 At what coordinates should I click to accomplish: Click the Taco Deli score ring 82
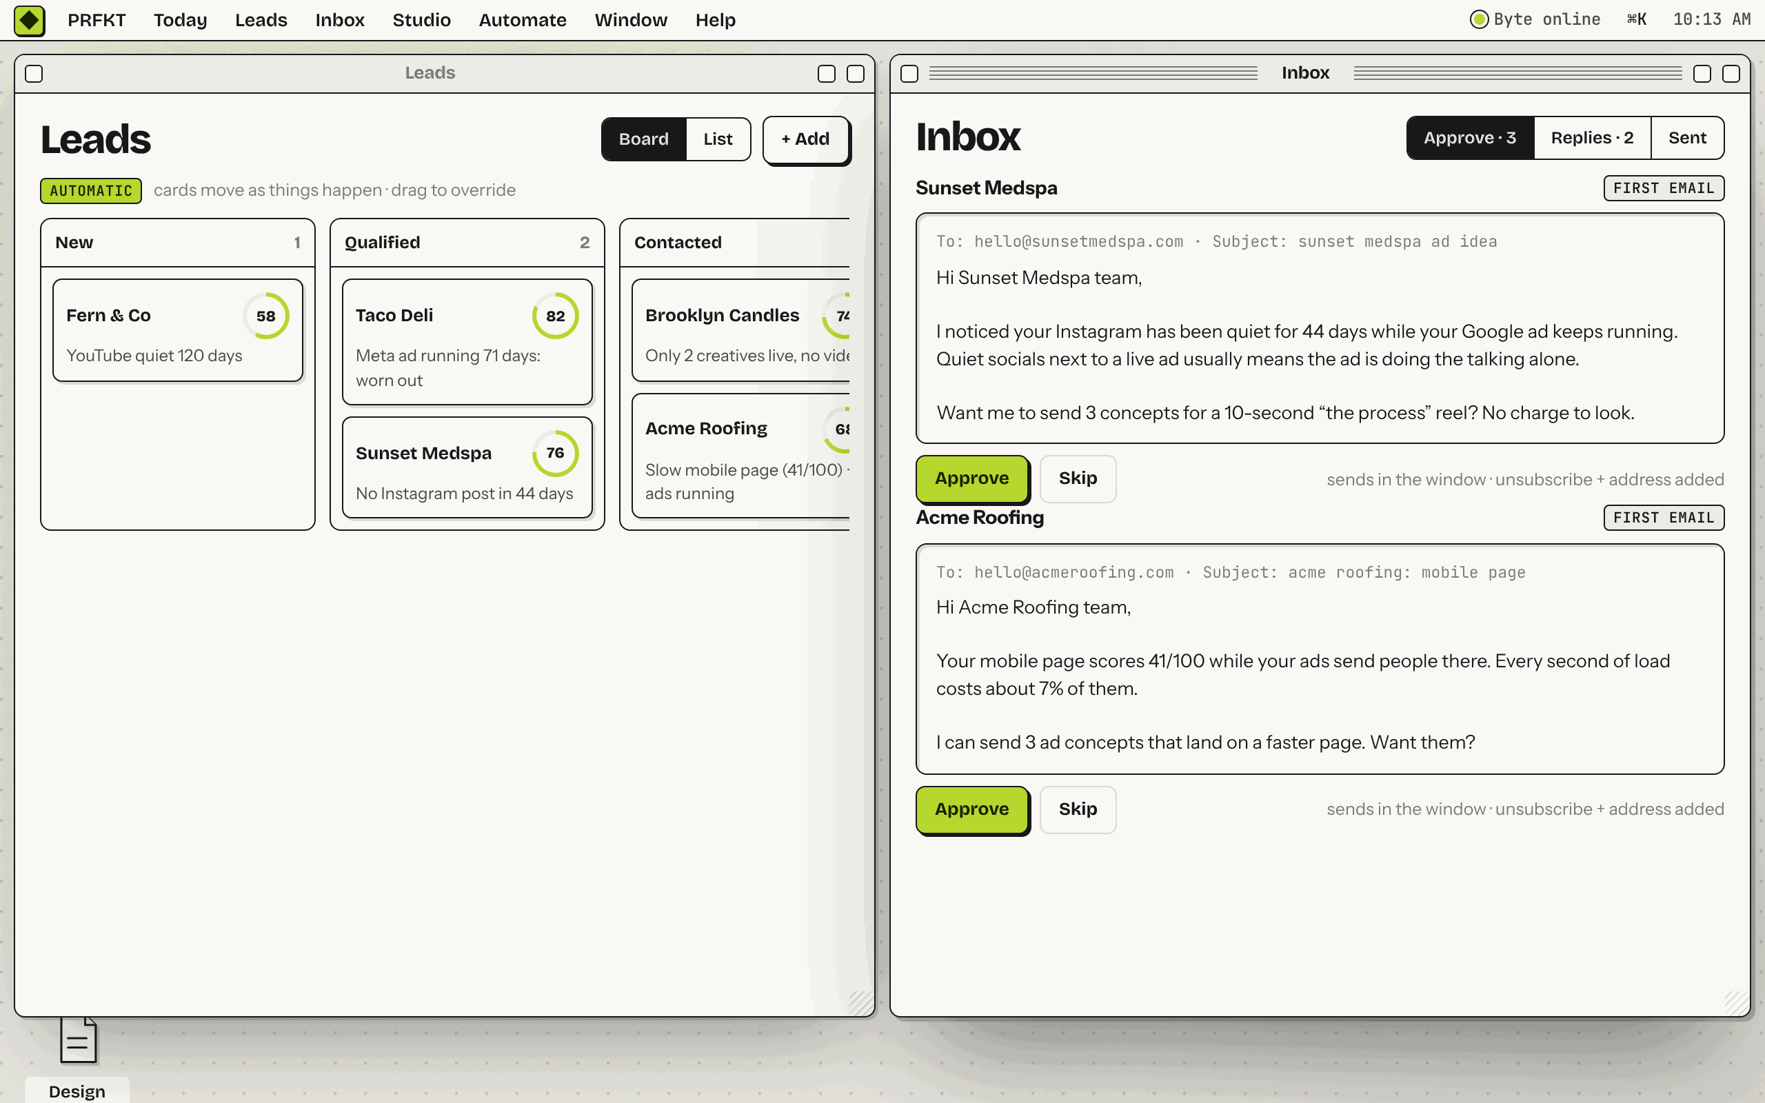pos(556,316)
